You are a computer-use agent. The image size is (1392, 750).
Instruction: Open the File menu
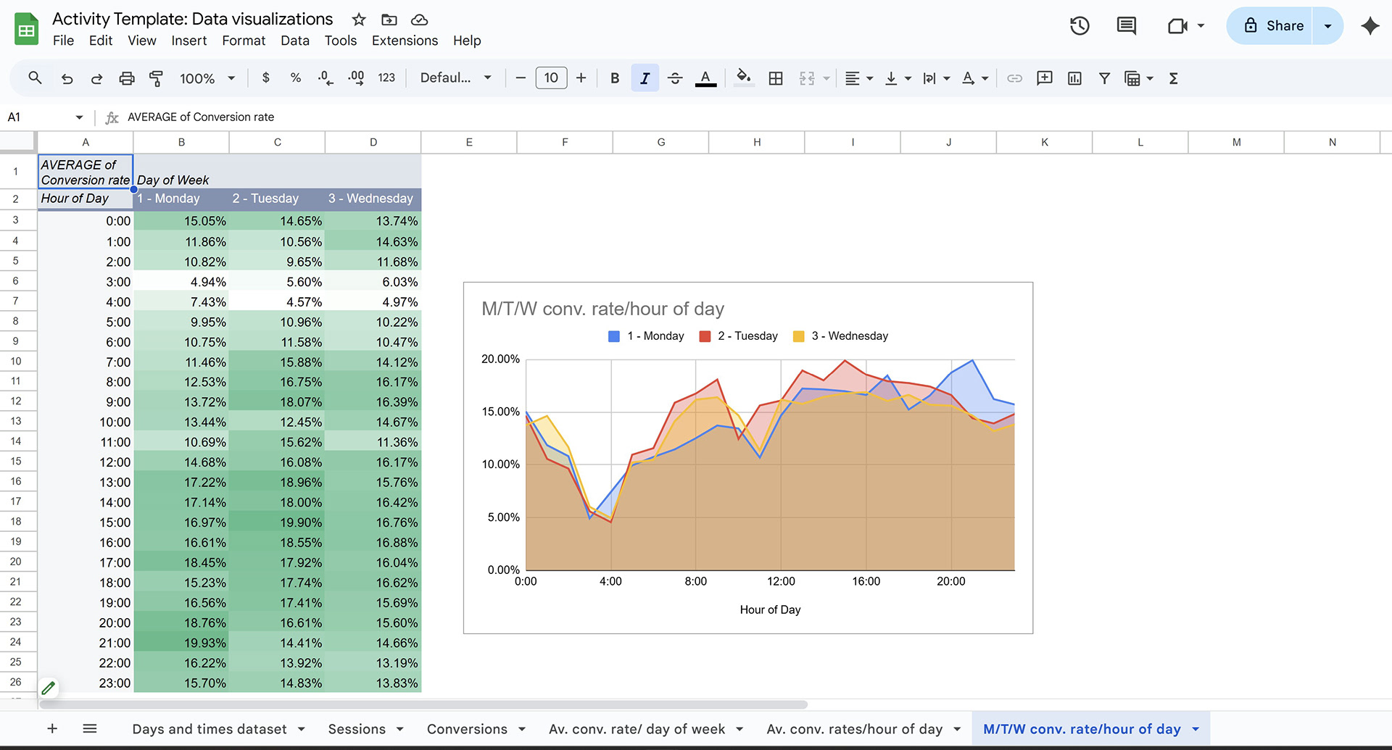pos(63,41)
